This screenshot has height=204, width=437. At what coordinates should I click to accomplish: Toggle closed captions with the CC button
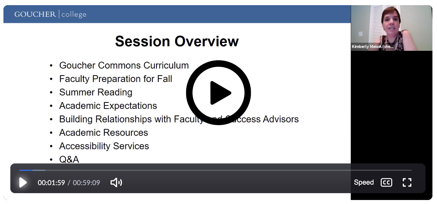pyautogui.click(x=386, y=182)
